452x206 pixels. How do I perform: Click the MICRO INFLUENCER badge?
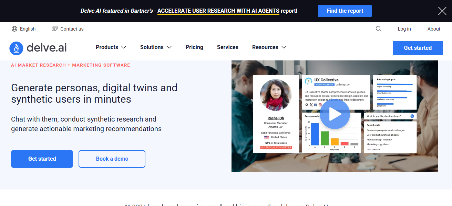pos(324,84)
